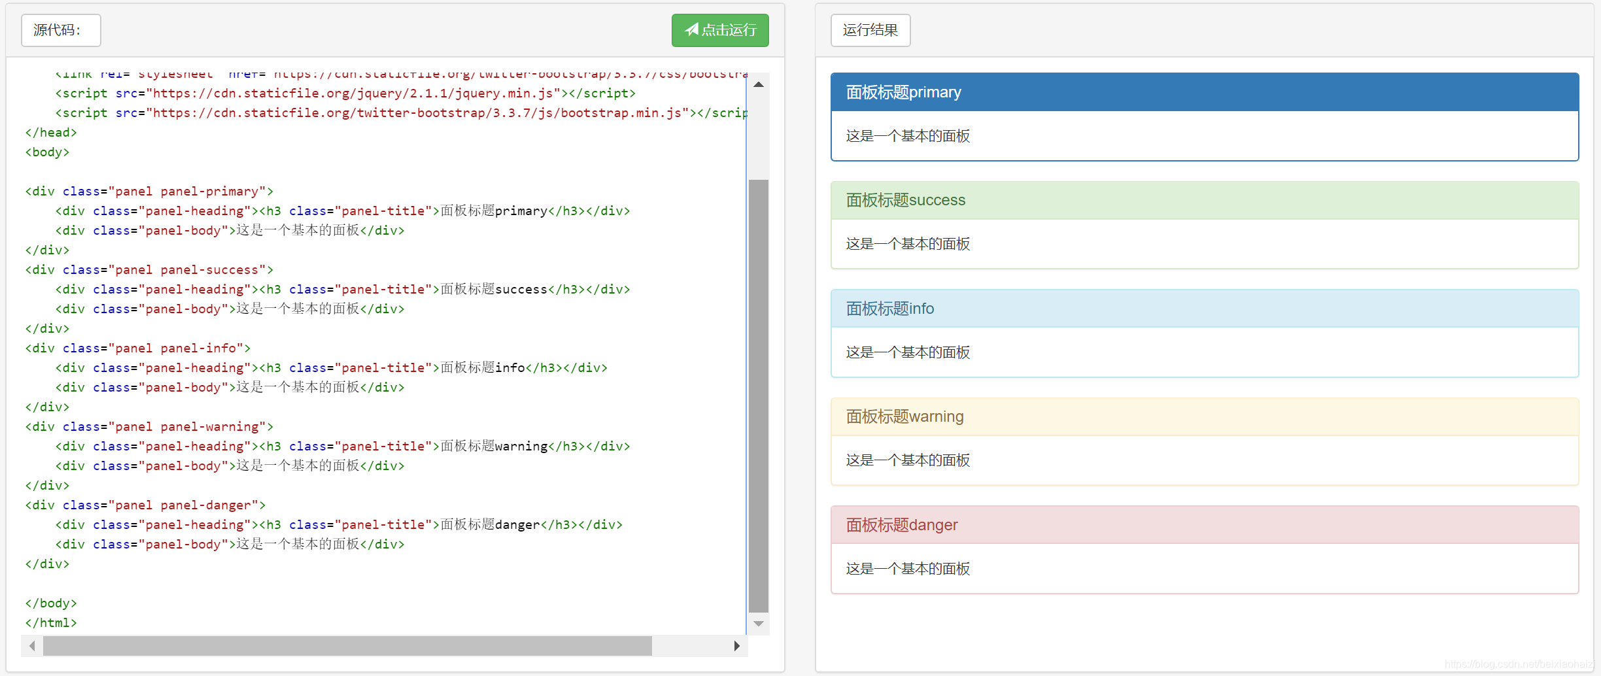The width and height of the screenshot is (1601, 676).
Task: Click the code line with panel panel-danger
Action: pos(145,505)
